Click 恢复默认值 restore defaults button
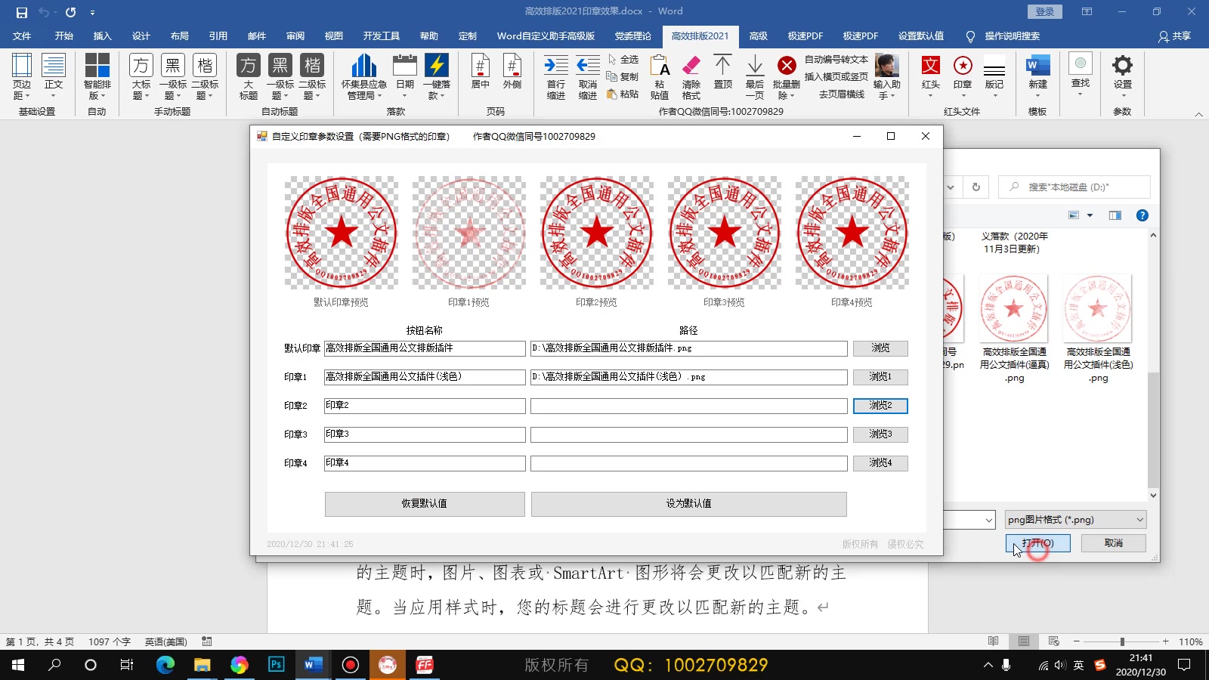The width and height of the screenshot is (1209, 680). click(x=425, y=504)
